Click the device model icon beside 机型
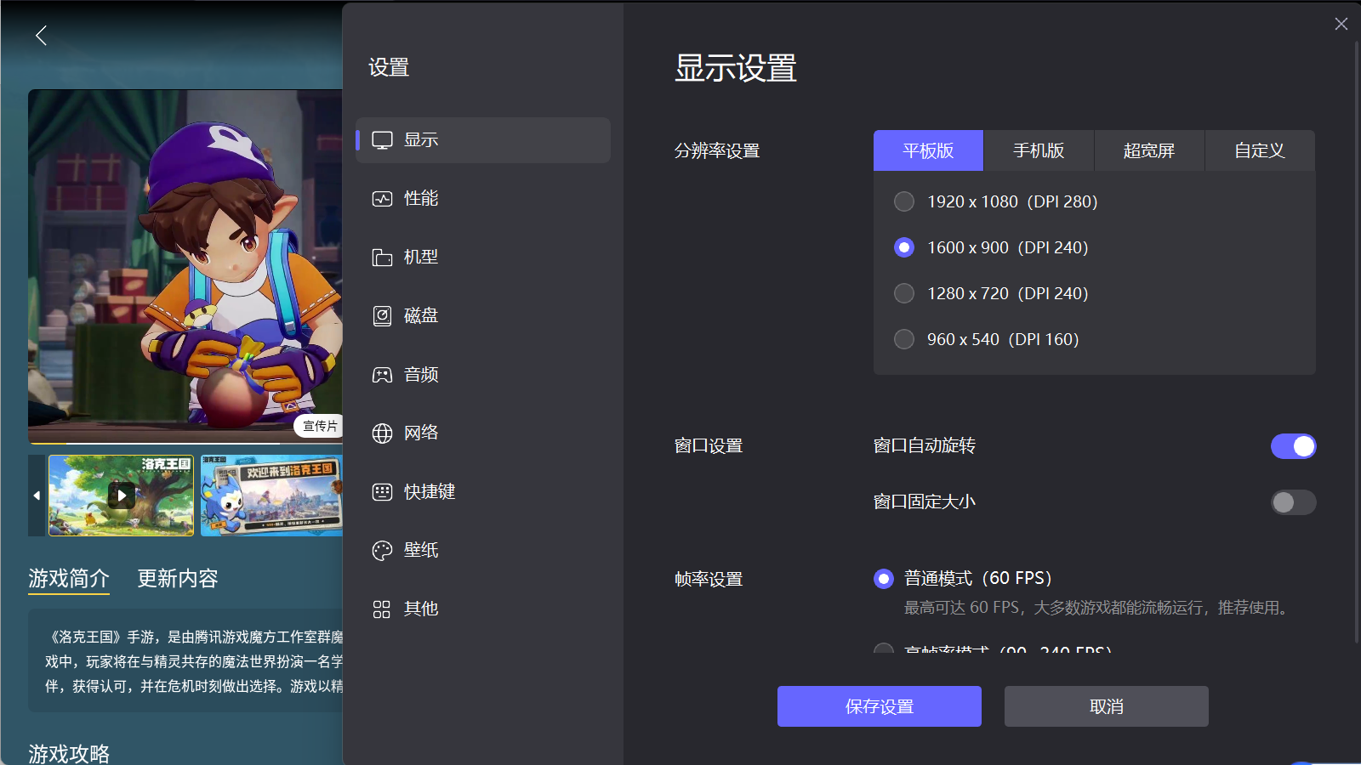 (x=382, y=258)
